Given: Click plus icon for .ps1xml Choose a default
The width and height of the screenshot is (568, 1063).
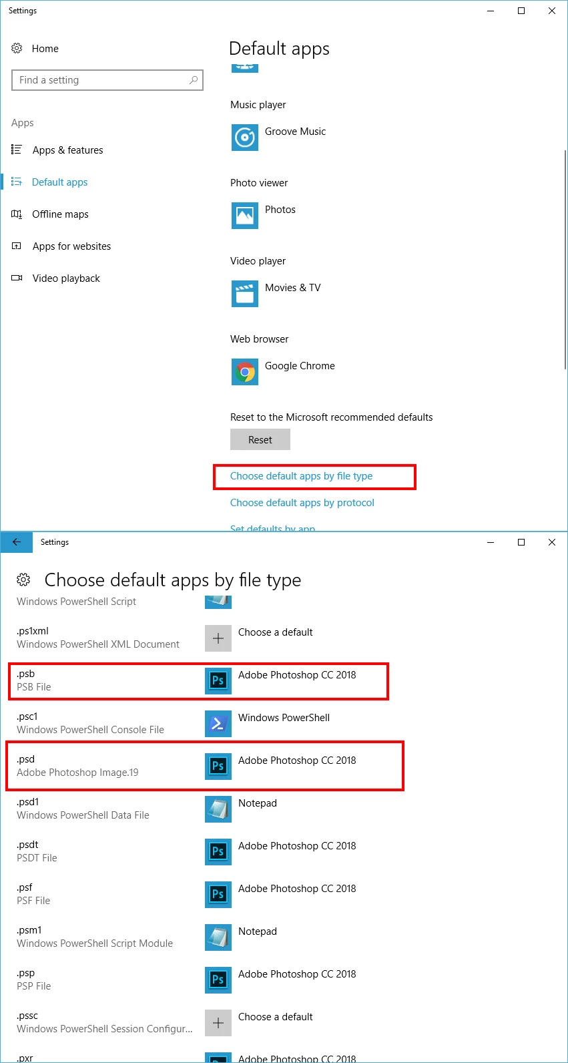Looking at the screenshot, I should coord(218,638).
